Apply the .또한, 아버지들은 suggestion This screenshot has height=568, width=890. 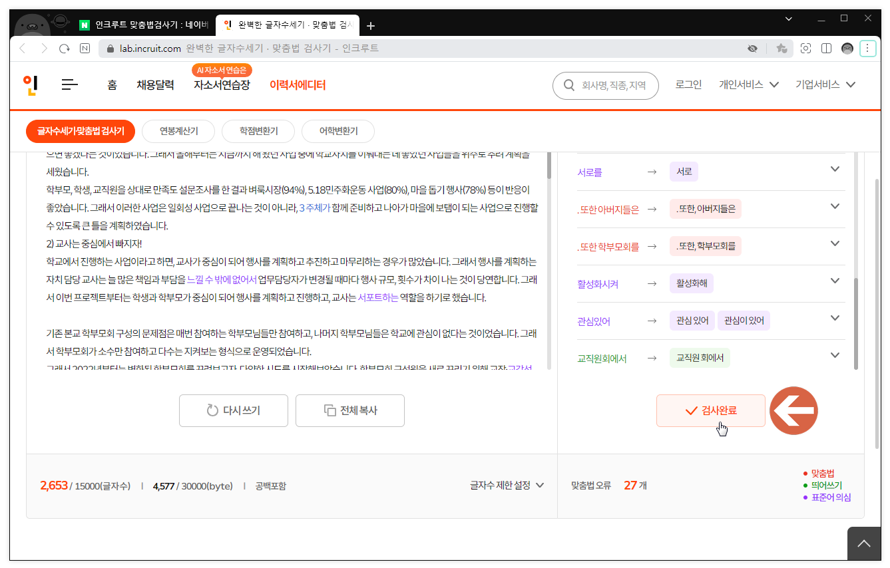(706, 209)
